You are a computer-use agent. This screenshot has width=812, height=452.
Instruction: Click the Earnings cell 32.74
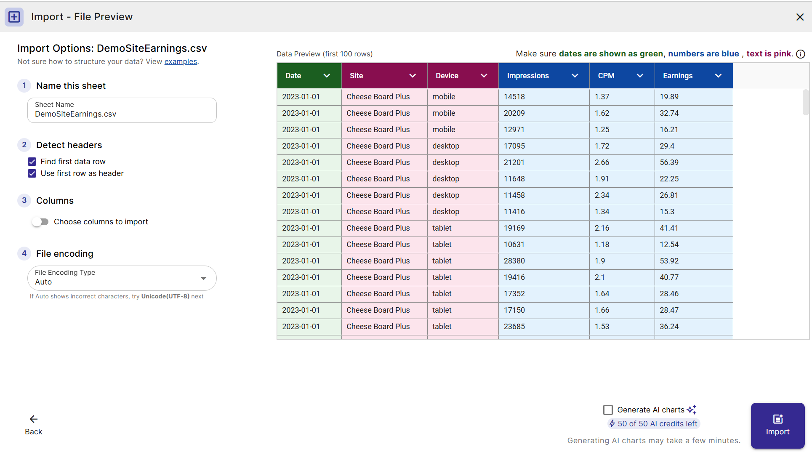pyautogui.click(x=694, y=113)
